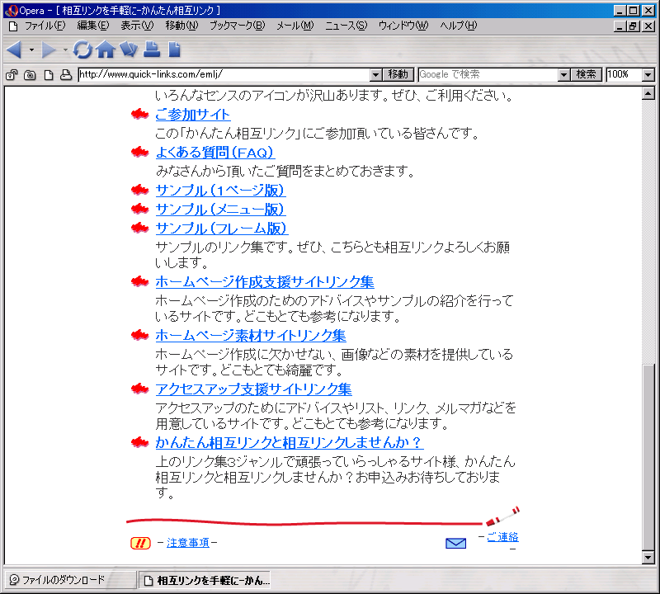Open the サンプル（メニュー版） link
The image size is (660, 594).
click(220, 210)
